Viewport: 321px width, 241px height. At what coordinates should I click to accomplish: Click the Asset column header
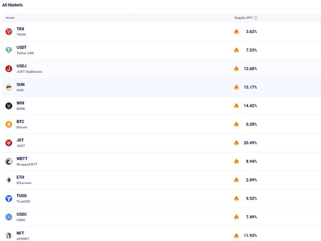point(10,18)
